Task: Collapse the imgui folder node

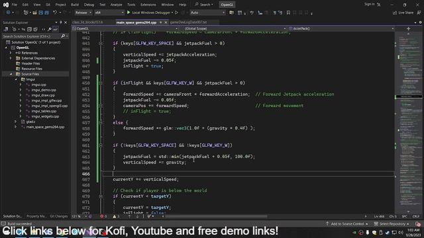Action: 16,79
